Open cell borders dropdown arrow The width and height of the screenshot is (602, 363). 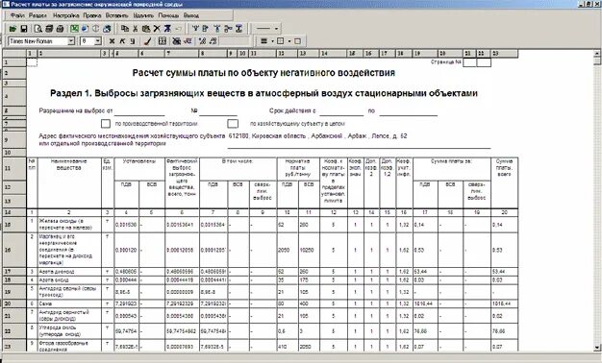tap(289, 41)
